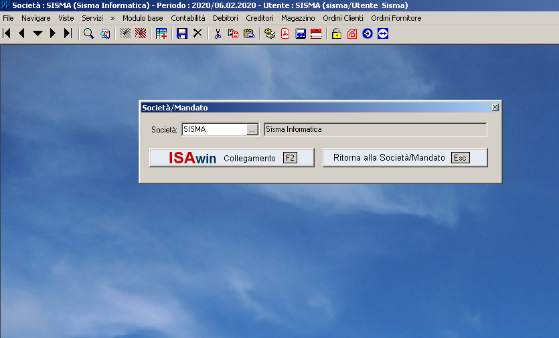Open the Società lookup ellipsis button
Viewport: 559px width, 338px height.
pos(252,130)
